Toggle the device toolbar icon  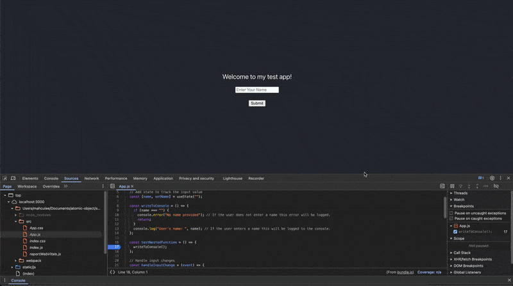tap(13, 179)
